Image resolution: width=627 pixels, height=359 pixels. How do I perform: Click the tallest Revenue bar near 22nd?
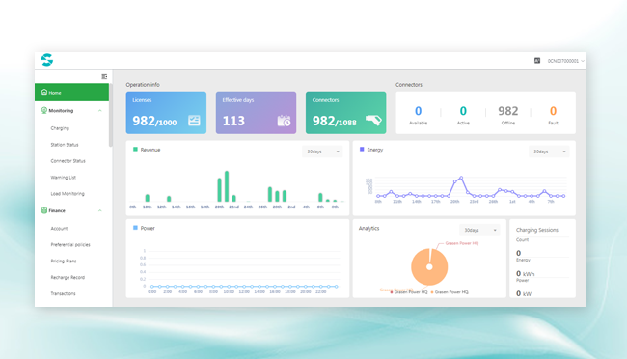coord(227,186)
